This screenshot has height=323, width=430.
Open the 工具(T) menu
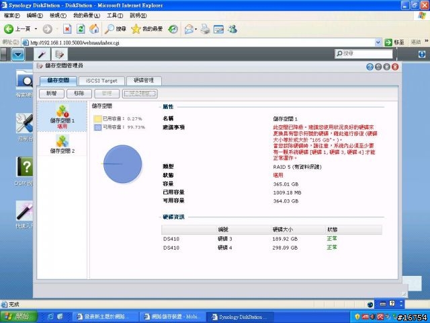point(115,15)
